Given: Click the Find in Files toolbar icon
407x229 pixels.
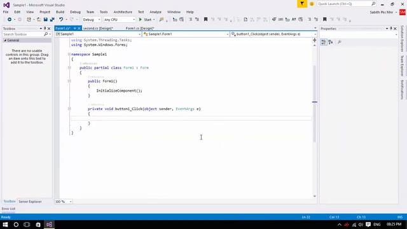Looking at the screenshot, I should (x=162, y=20).
